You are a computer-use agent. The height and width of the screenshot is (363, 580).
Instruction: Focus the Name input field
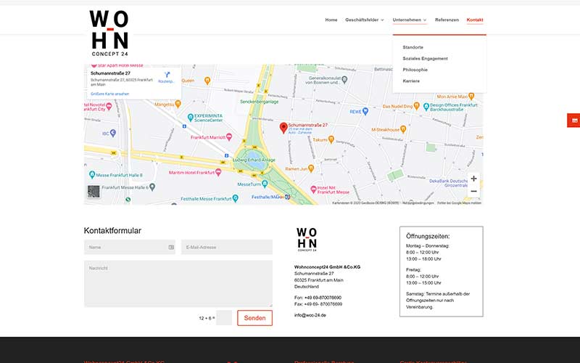click(130, 247)
